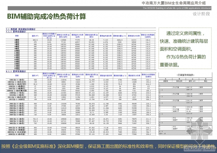The width and height of the screenshot is (217, 153).
Task: Click the schedule title '<空调面积明细表>'
Action: 186,75
